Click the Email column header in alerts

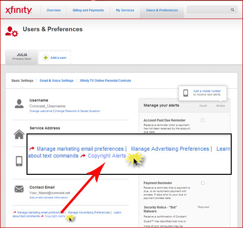tap(203, 106)
